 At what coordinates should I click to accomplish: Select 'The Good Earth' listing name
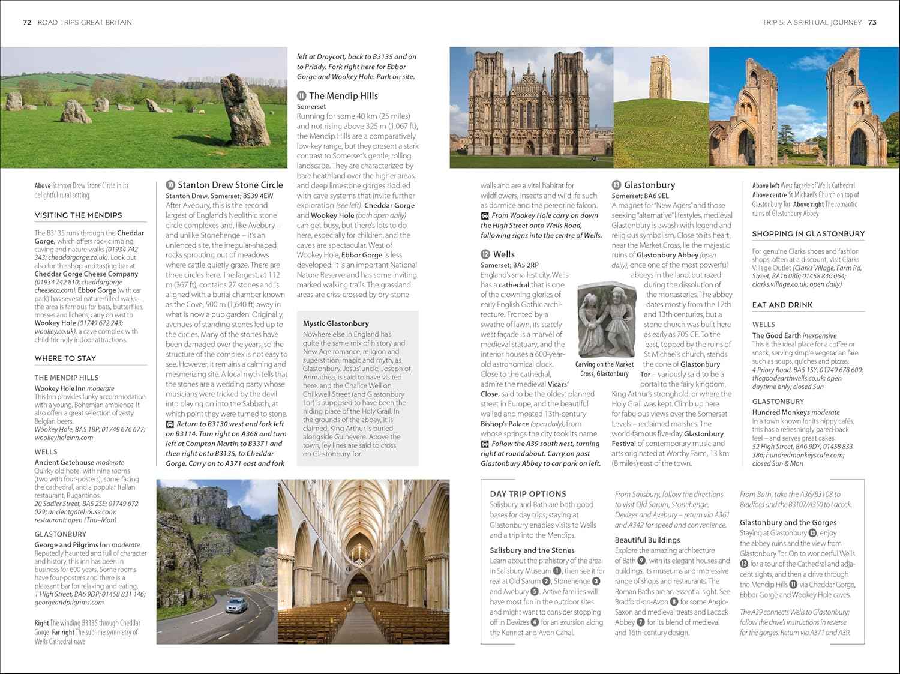pyautogui.click(x=776, y=336)
